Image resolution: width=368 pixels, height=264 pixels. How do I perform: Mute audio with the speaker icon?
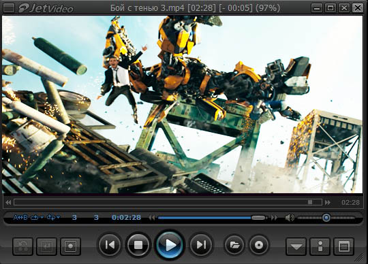(290, 218)
